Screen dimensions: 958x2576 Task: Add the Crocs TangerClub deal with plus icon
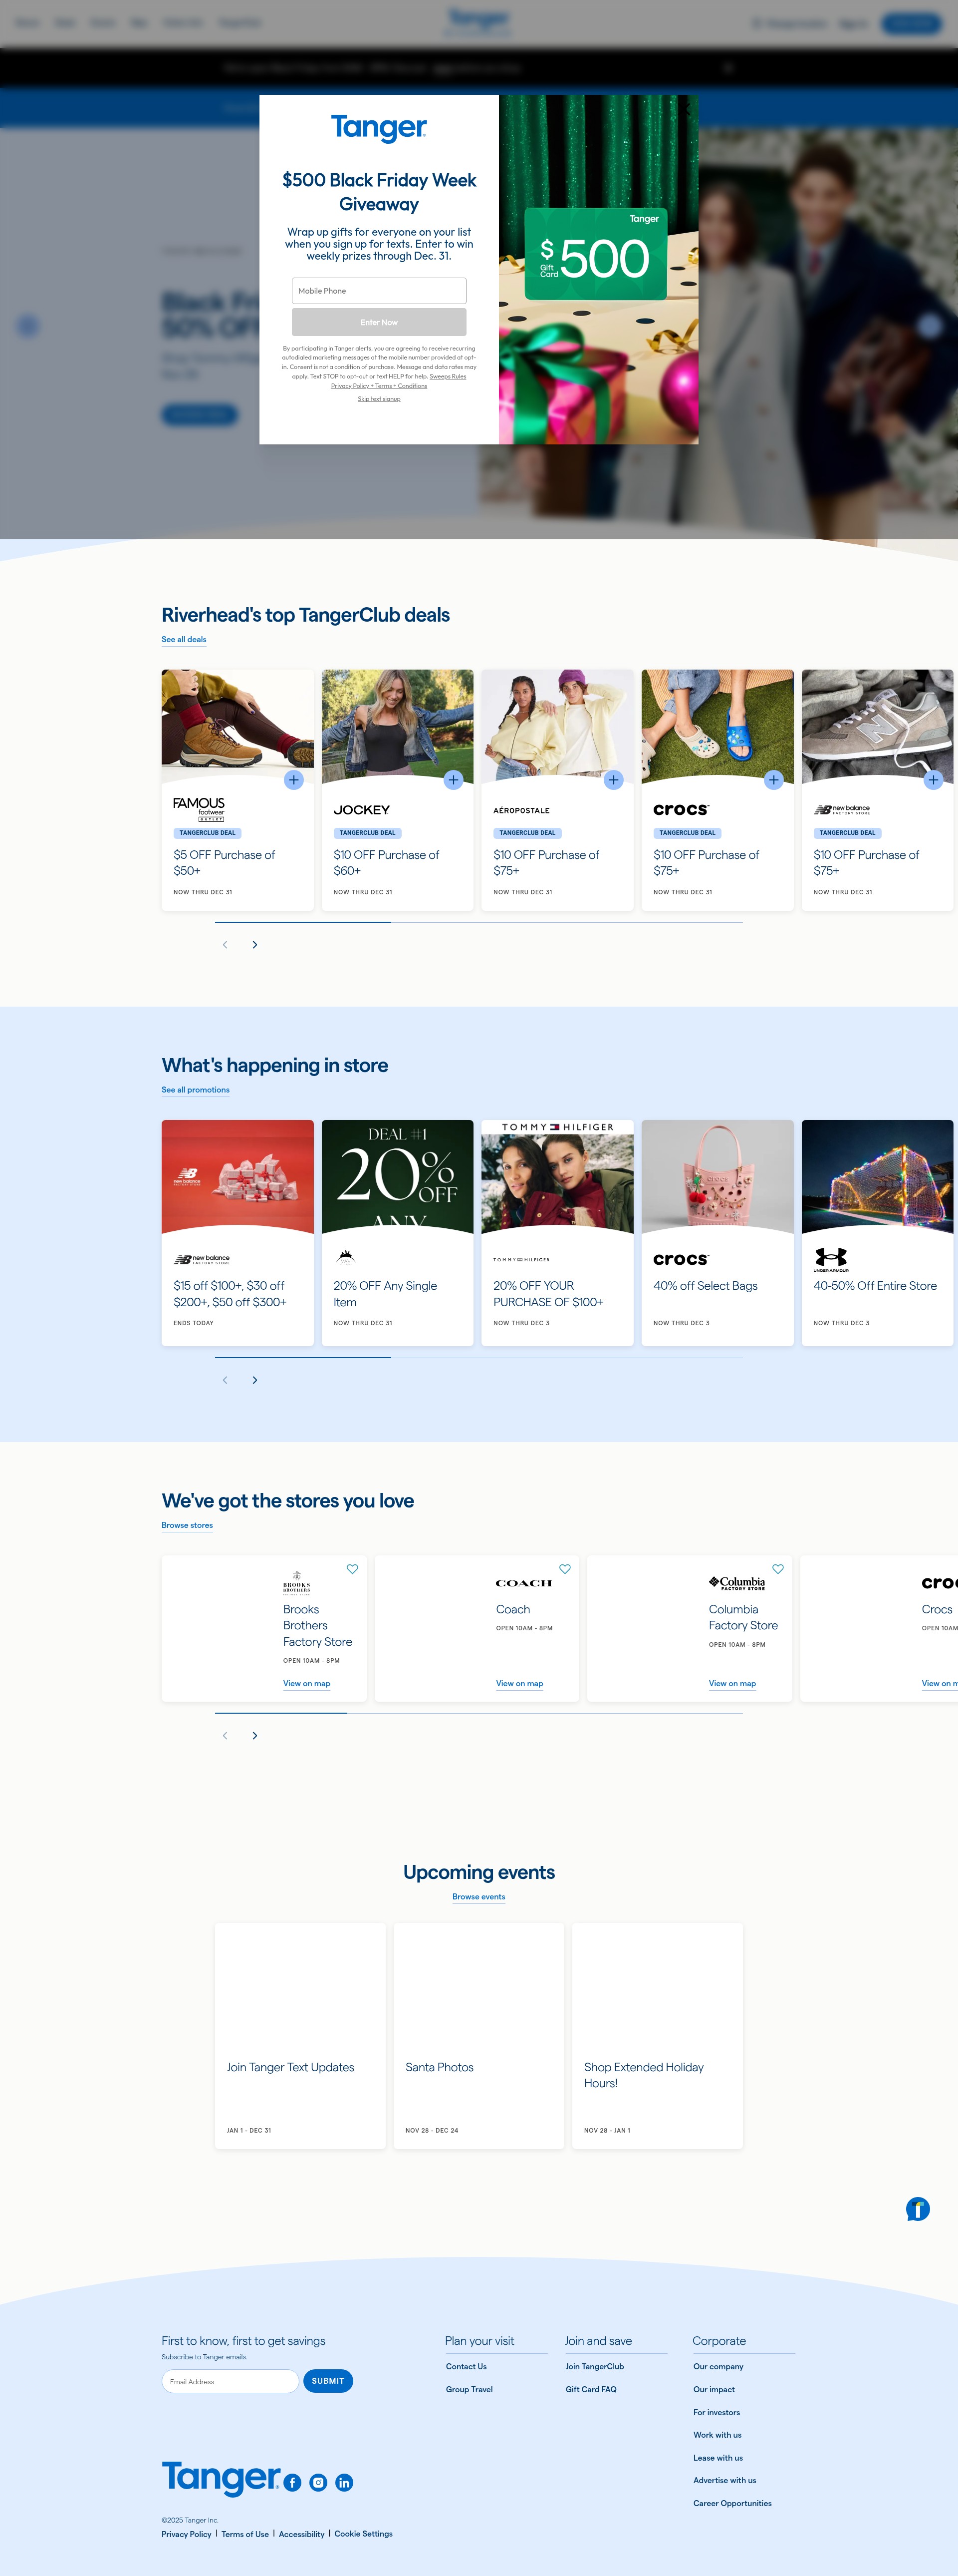click(773, 780)
